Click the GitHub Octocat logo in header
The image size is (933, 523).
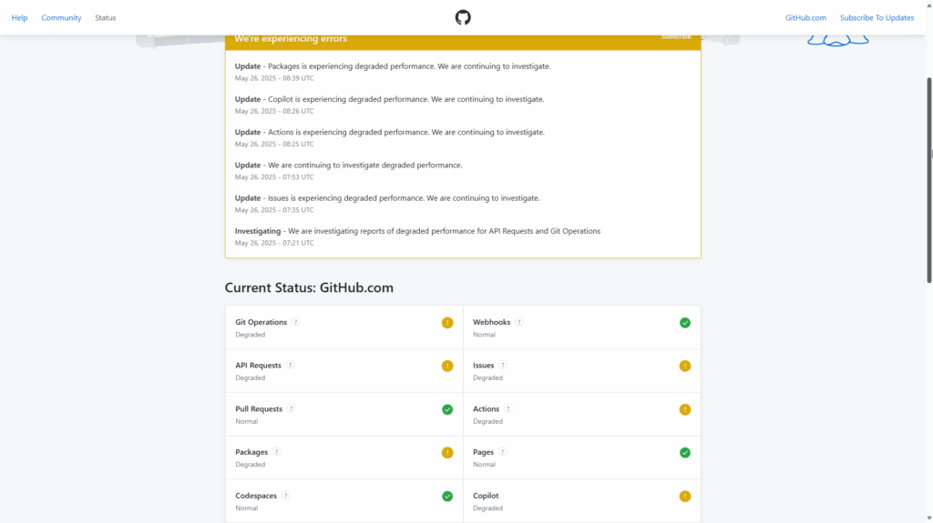[463, 17]
